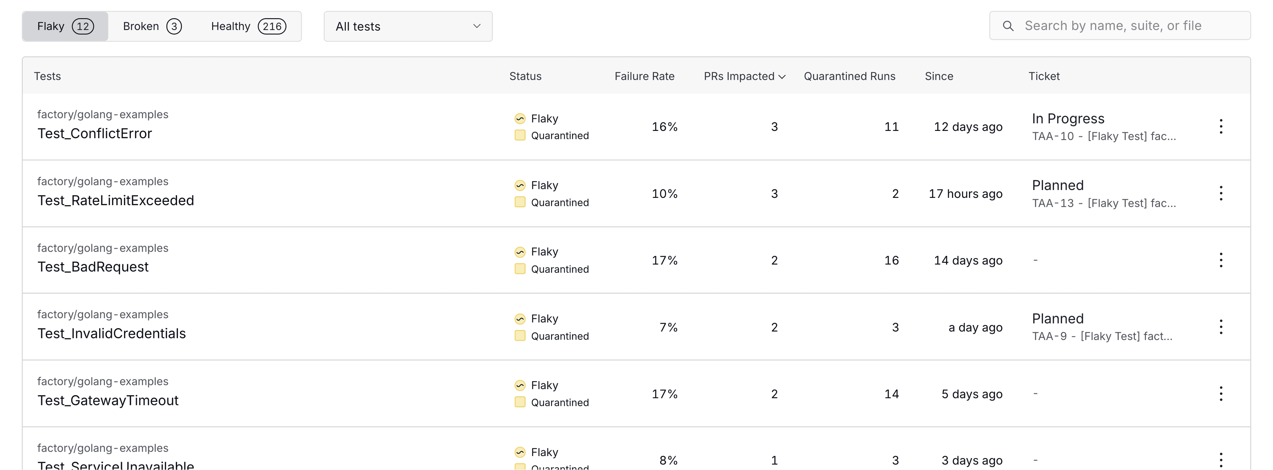Click the Flaky status icon for Test_InvalidCredentials
The height and width of the screenshot is (470, 1273).
tap(520, 319)
